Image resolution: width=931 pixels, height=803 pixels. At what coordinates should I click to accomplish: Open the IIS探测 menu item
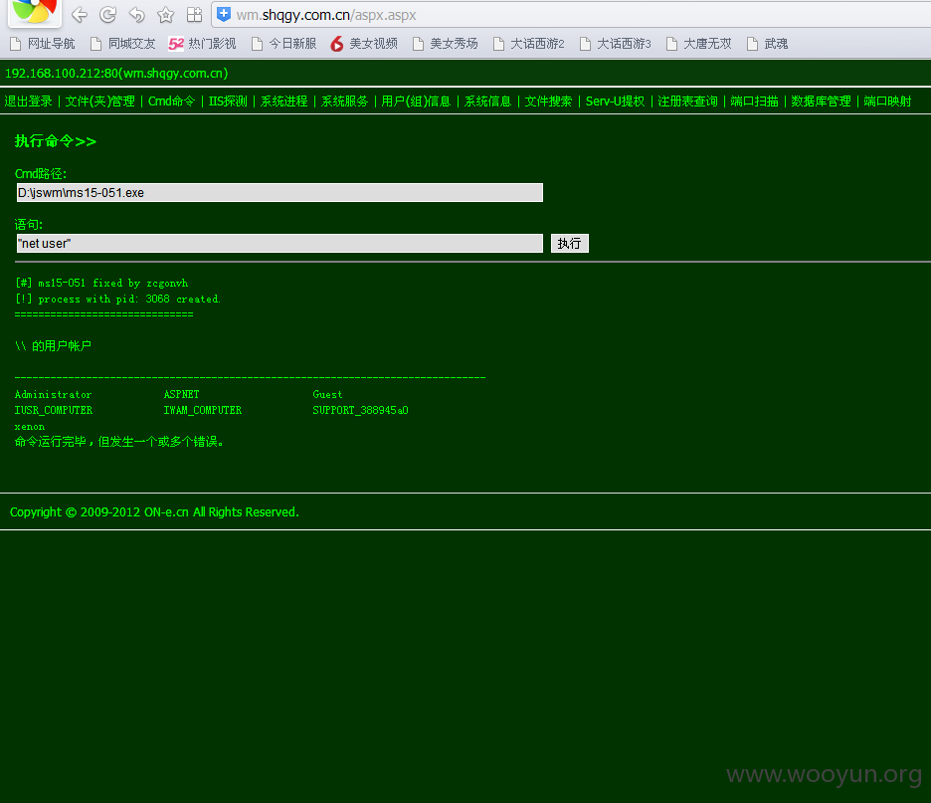pyautogui.click(x=228, y=101)
